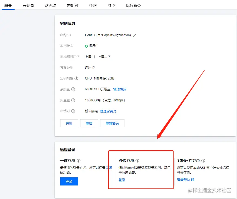
Task: Click the 重置密码 button
Action: (112, 123)
